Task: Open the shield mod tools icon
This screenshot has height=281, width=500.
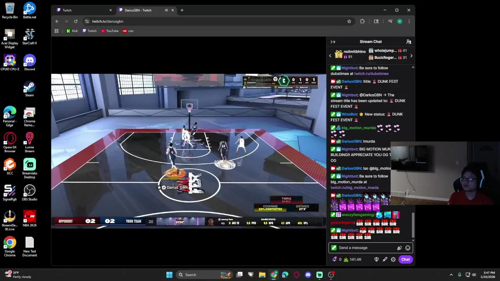Action: (x=377, y=259)
